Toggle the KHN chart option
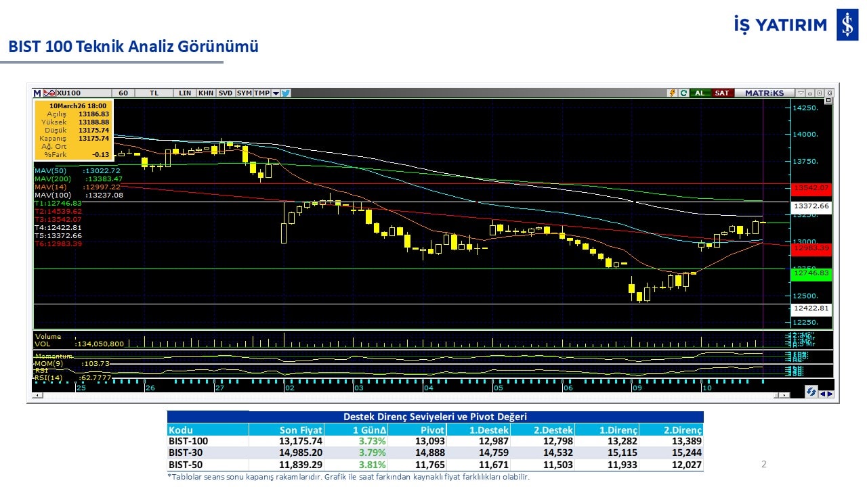 206,93
